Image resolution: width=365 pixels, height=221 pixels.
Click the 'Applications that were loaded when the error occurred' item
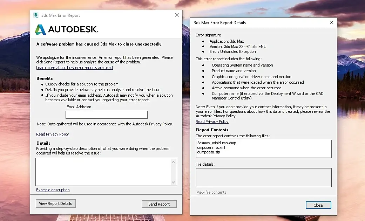(x=258, y=82)
